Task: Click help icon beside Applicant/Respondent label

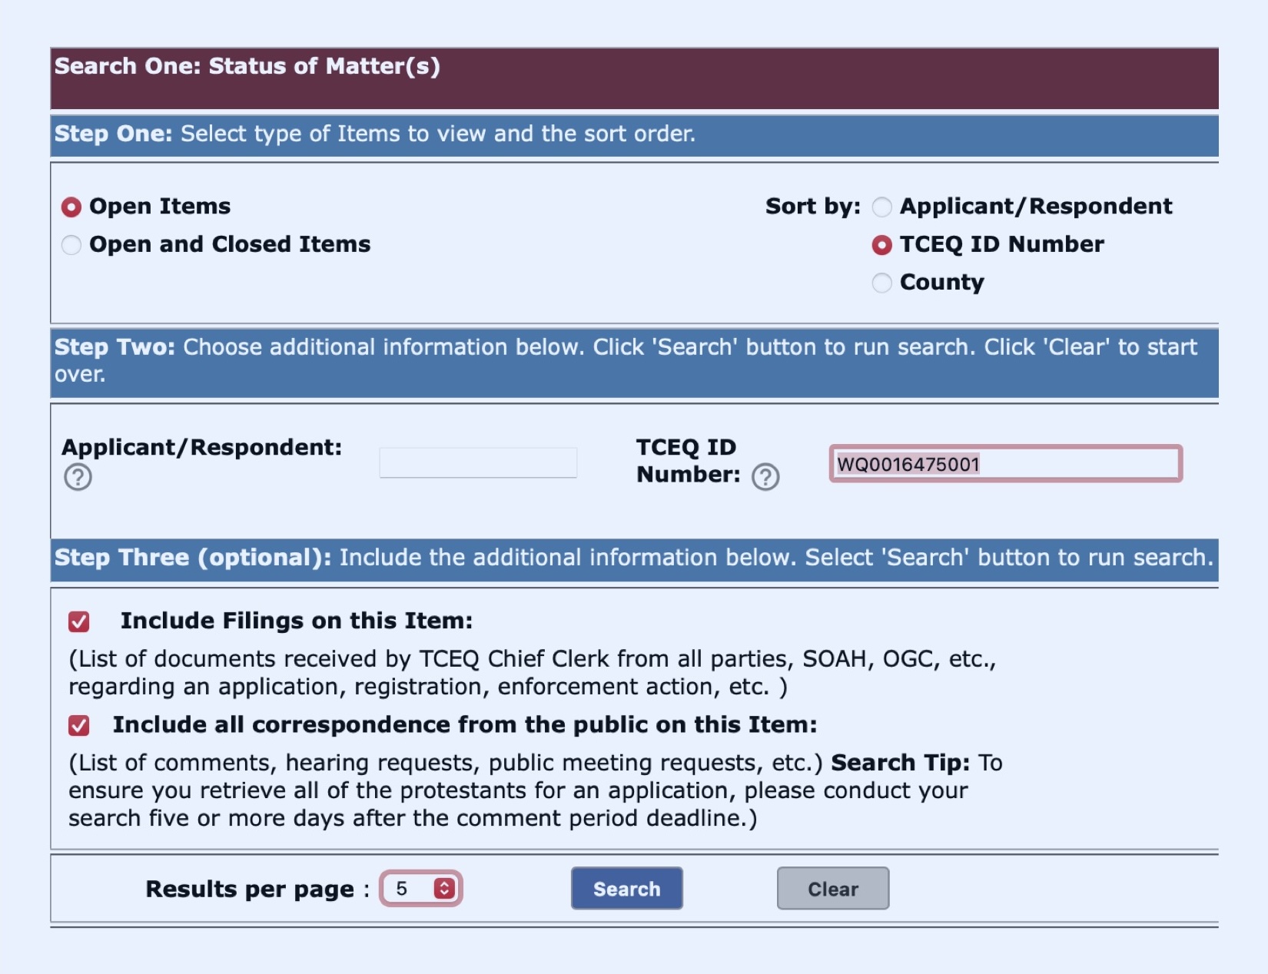Action: tap(78, 477)
